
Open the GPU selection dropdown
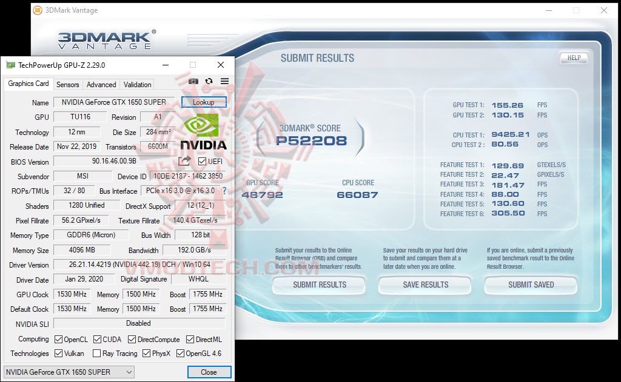tap(69, 372)
